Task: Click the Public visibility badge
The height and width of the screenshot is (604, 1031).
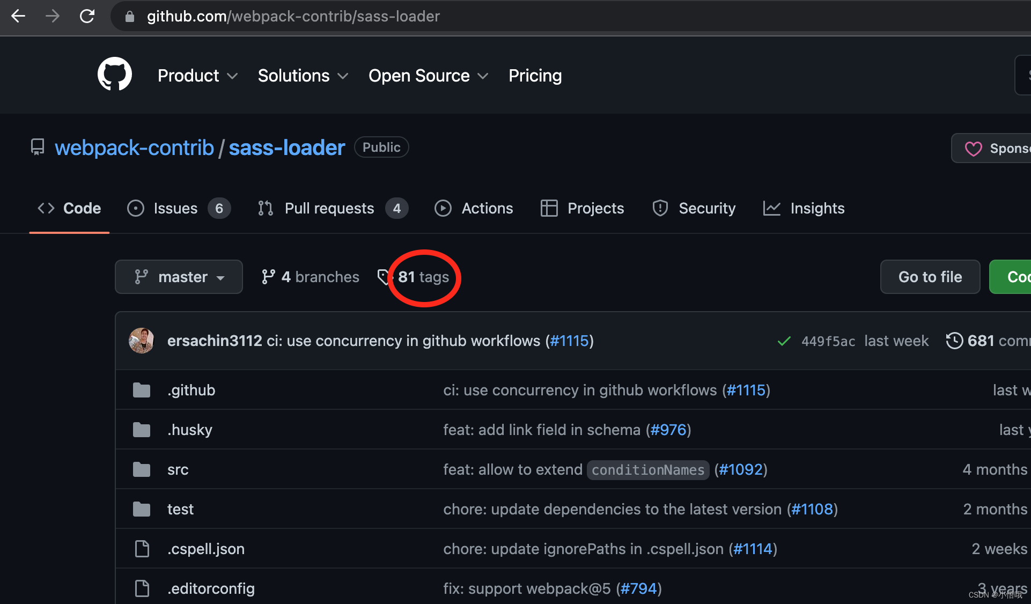Action: click(x=381, y=147)
